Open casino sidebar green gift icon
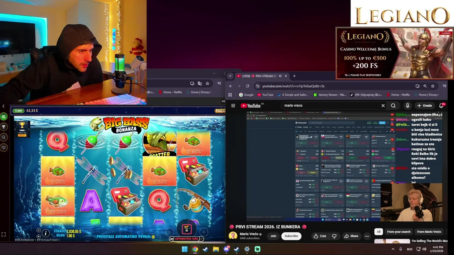Screen dimensions: 454x255 tap(4, 117)
